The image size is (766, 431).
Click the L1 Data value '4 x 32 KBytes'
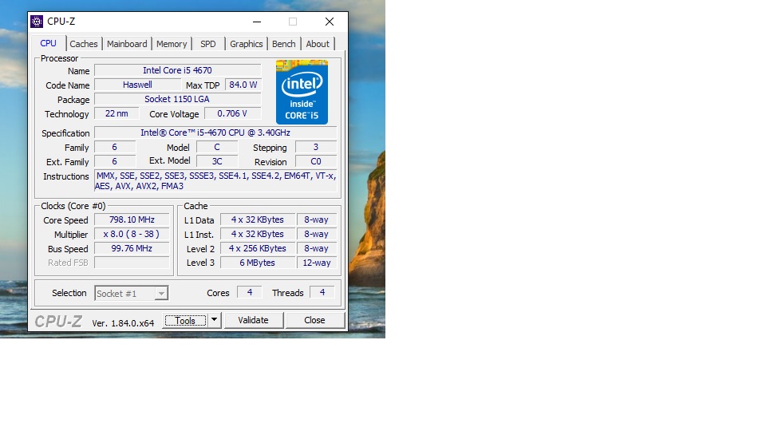click(x=258, y=220)
